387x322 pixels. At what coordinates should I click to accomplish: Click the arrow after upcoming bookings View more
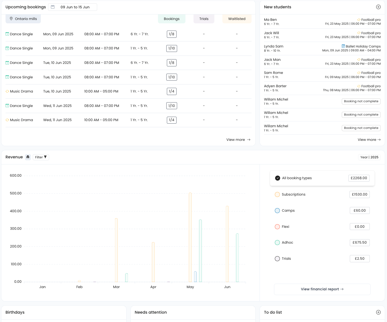coord(249,140)
